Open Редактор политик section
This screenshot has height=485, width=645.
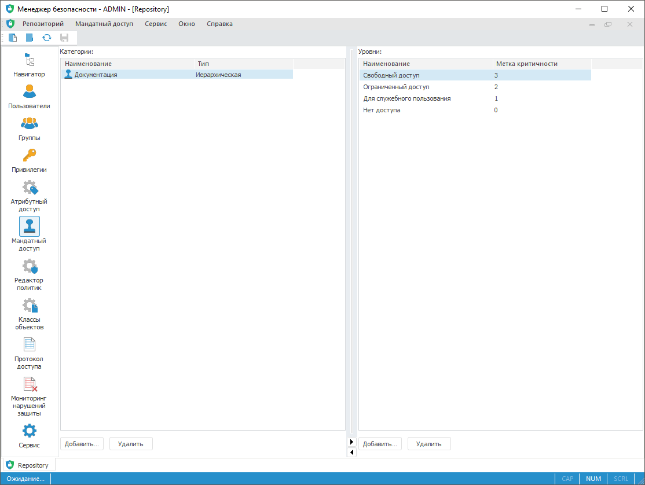(29, 274)
